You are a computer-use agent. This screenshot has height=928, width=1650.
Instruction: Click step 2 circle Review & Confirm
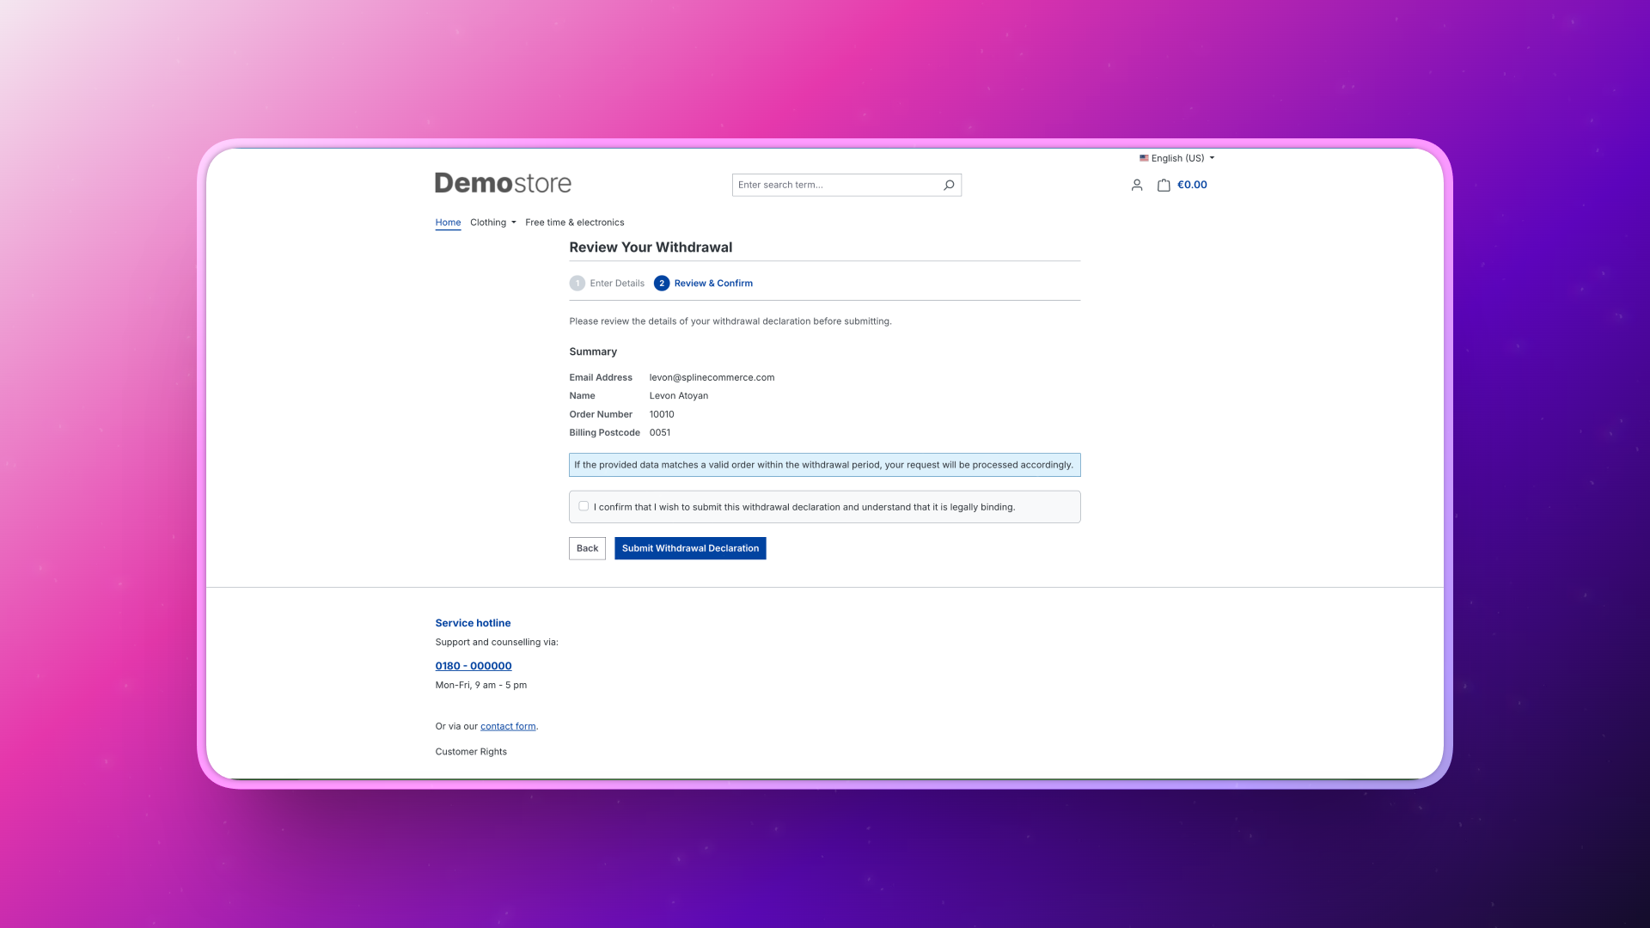click(x=662, y=284)
